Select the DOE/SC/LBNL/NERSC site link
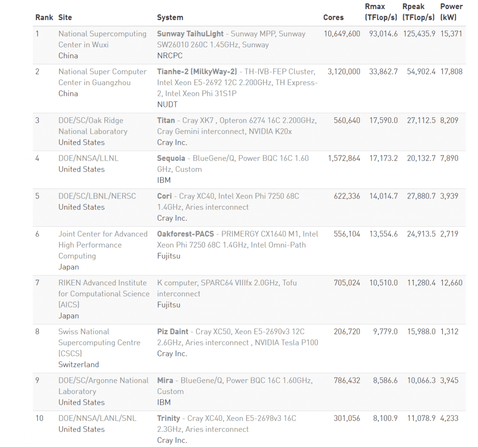Image resolution: width=478 pixels, height=447 pixels. coord(97,196)
